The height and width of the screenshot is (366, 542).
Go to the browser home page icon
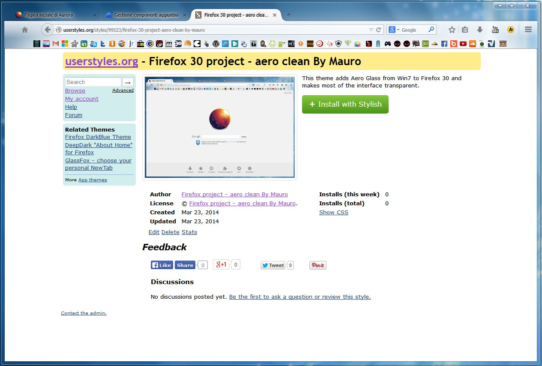coord(25,30)
